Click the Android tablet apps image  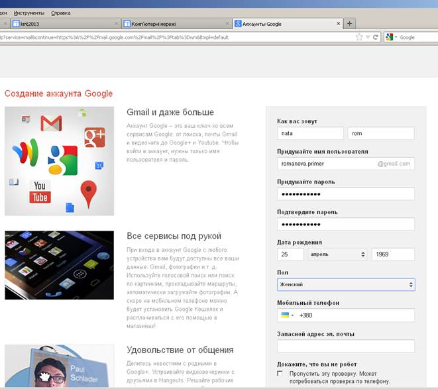(59, 265)
